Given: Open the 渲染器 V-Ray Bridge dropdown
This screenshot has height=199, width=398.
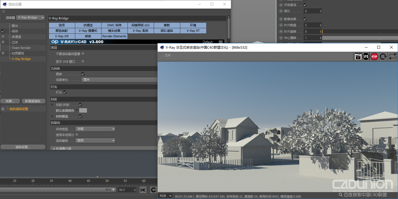Looking at the screenshot, I should click(x=31, y=17).
